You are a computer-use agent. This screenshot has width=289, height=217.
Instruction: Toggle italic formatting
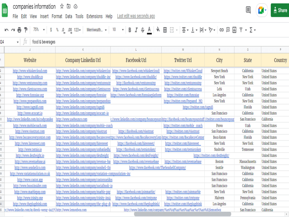136,30
